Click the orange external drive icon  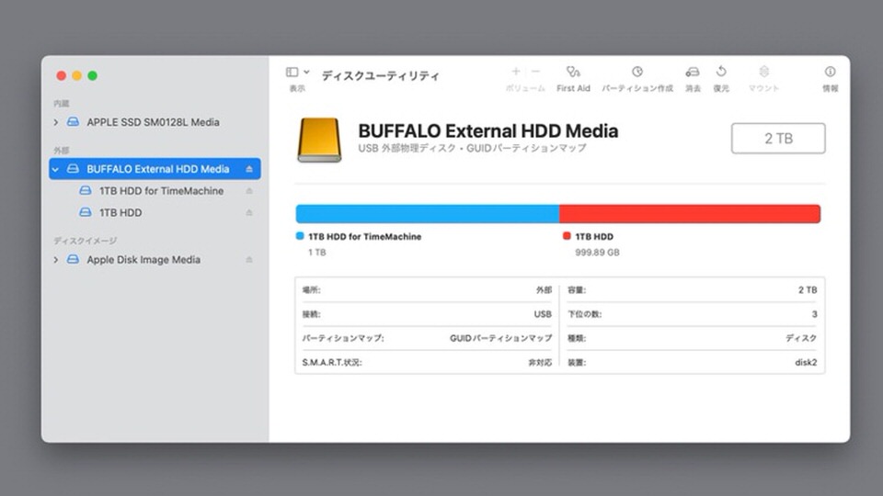319,140
